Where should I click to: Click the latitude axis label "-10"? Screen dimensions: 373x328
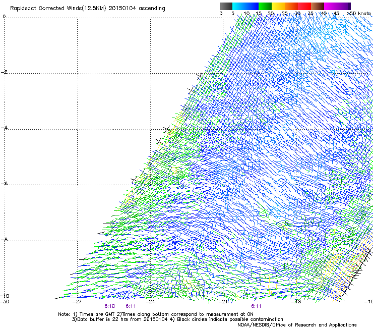pos(5,296)
